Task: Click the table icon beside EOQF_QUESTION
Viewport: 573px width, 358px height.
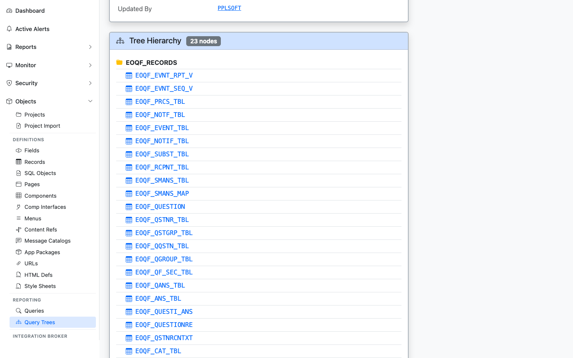Action: pyautogui.click(x=129, y=207)
